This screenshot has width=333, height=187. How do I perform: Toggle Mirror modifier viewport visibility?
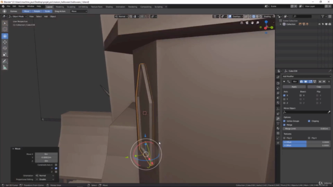point(305,82)
